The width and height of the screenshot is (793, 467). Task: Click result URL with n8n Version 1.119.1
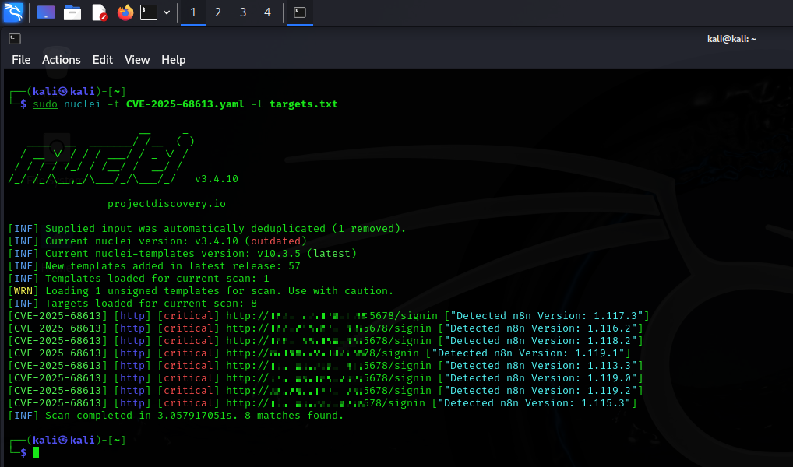coord(322,353)
